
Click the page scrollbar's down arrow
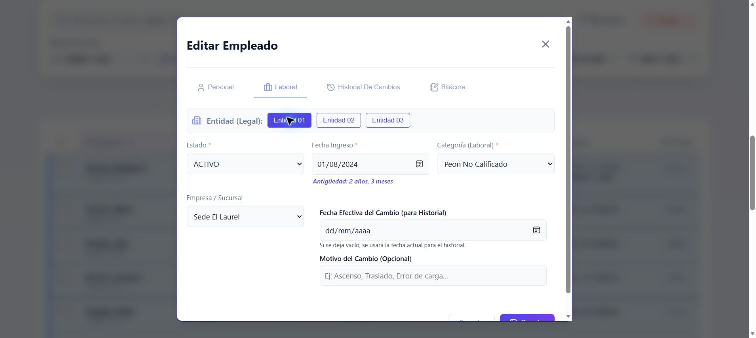click(x=752, y=334)
